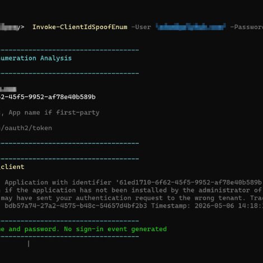263x263 pixels.
Task: Click the text cursor on last line
Action: click(x=29, y=243)
